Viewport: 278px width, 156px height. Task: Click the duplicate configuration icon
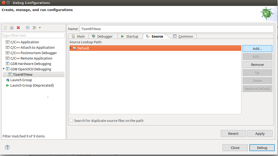[x=12, y=28]
